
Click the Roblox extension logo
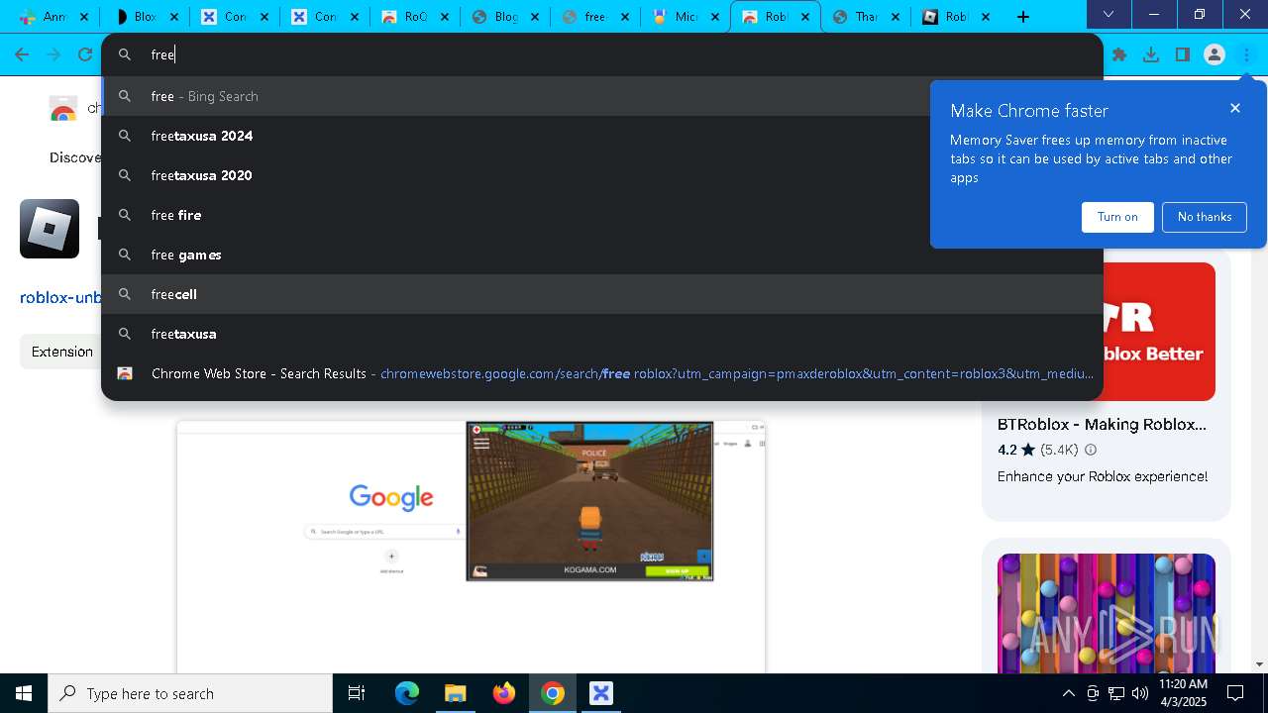coord(50,229)
